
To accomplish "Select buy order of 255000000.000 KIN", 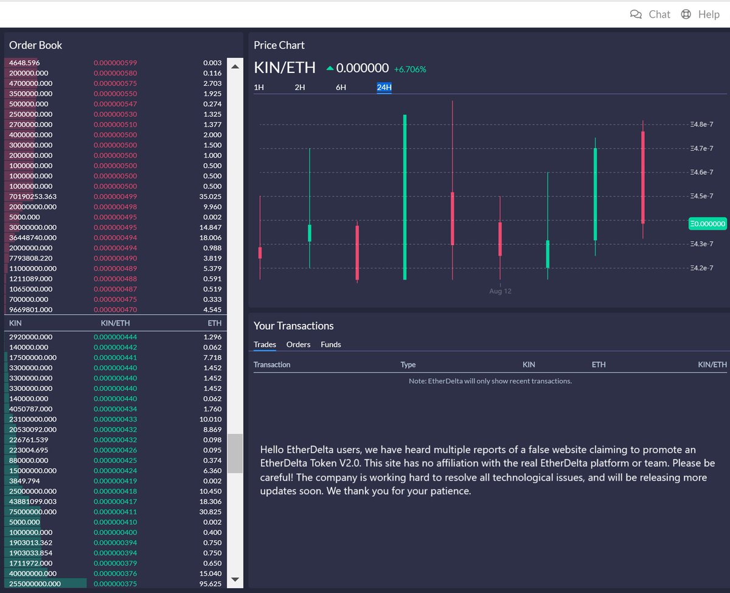I will point(116,583).
